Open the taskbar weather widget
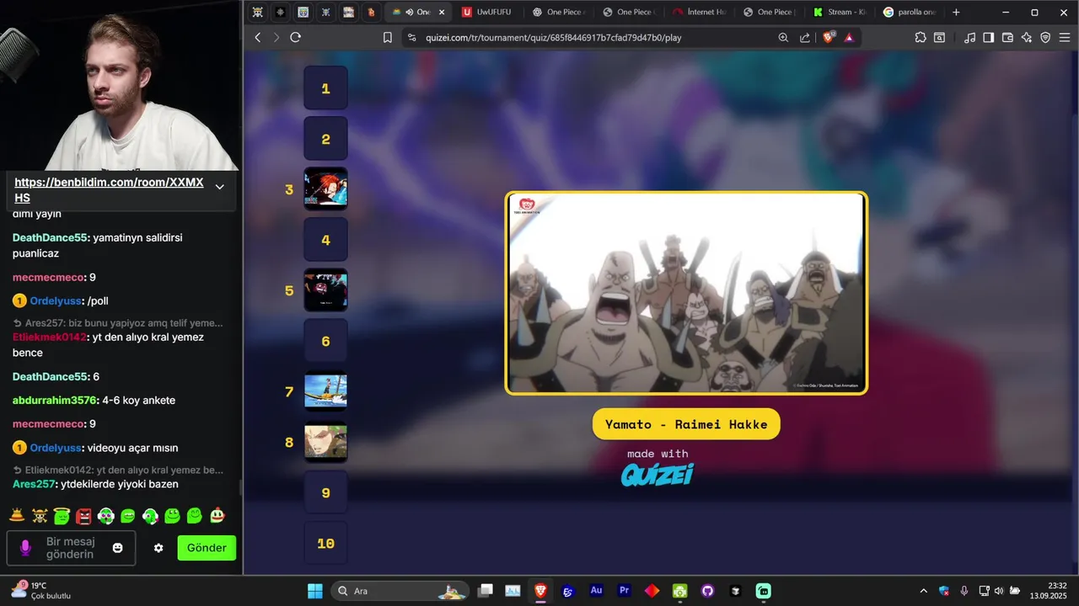This screenshot has height=606, width=1079. (x=40, y=590)
